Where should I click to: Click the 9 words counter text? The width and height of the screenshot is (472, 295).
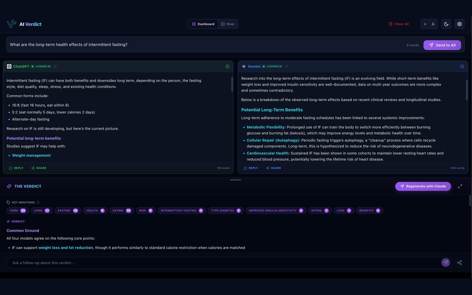pos(413,45)
